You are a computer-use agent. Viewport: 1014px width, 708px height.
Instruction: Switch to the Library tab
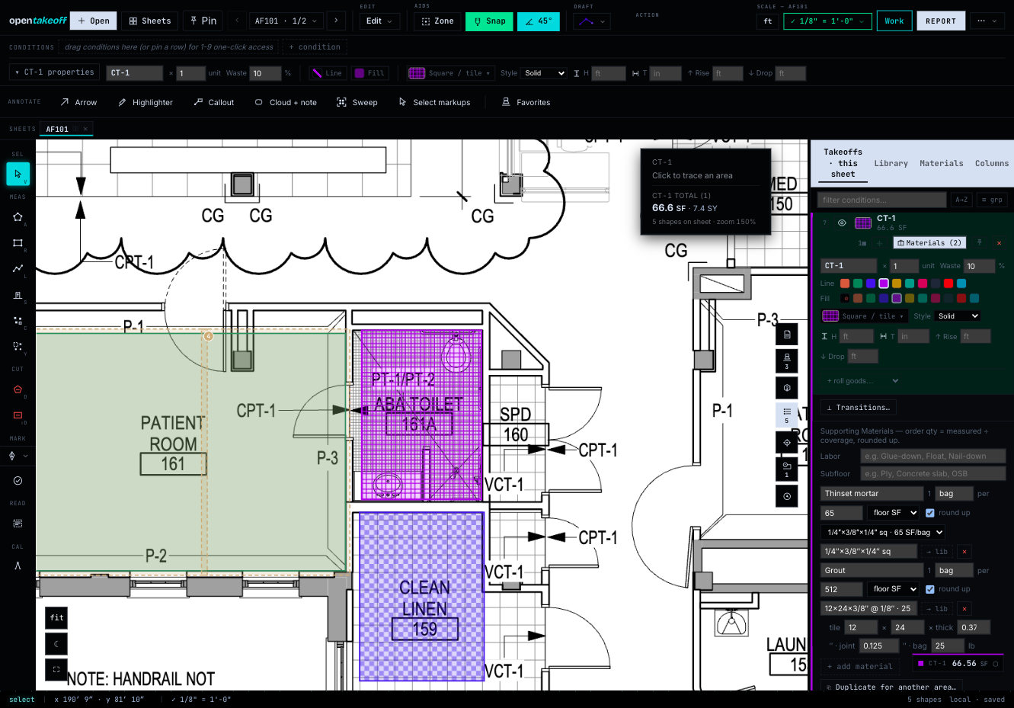pos(891,163)
